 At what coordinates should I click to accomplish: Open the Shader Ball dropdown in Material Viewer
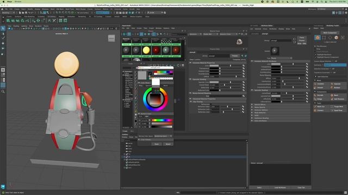tap(210, 34)
